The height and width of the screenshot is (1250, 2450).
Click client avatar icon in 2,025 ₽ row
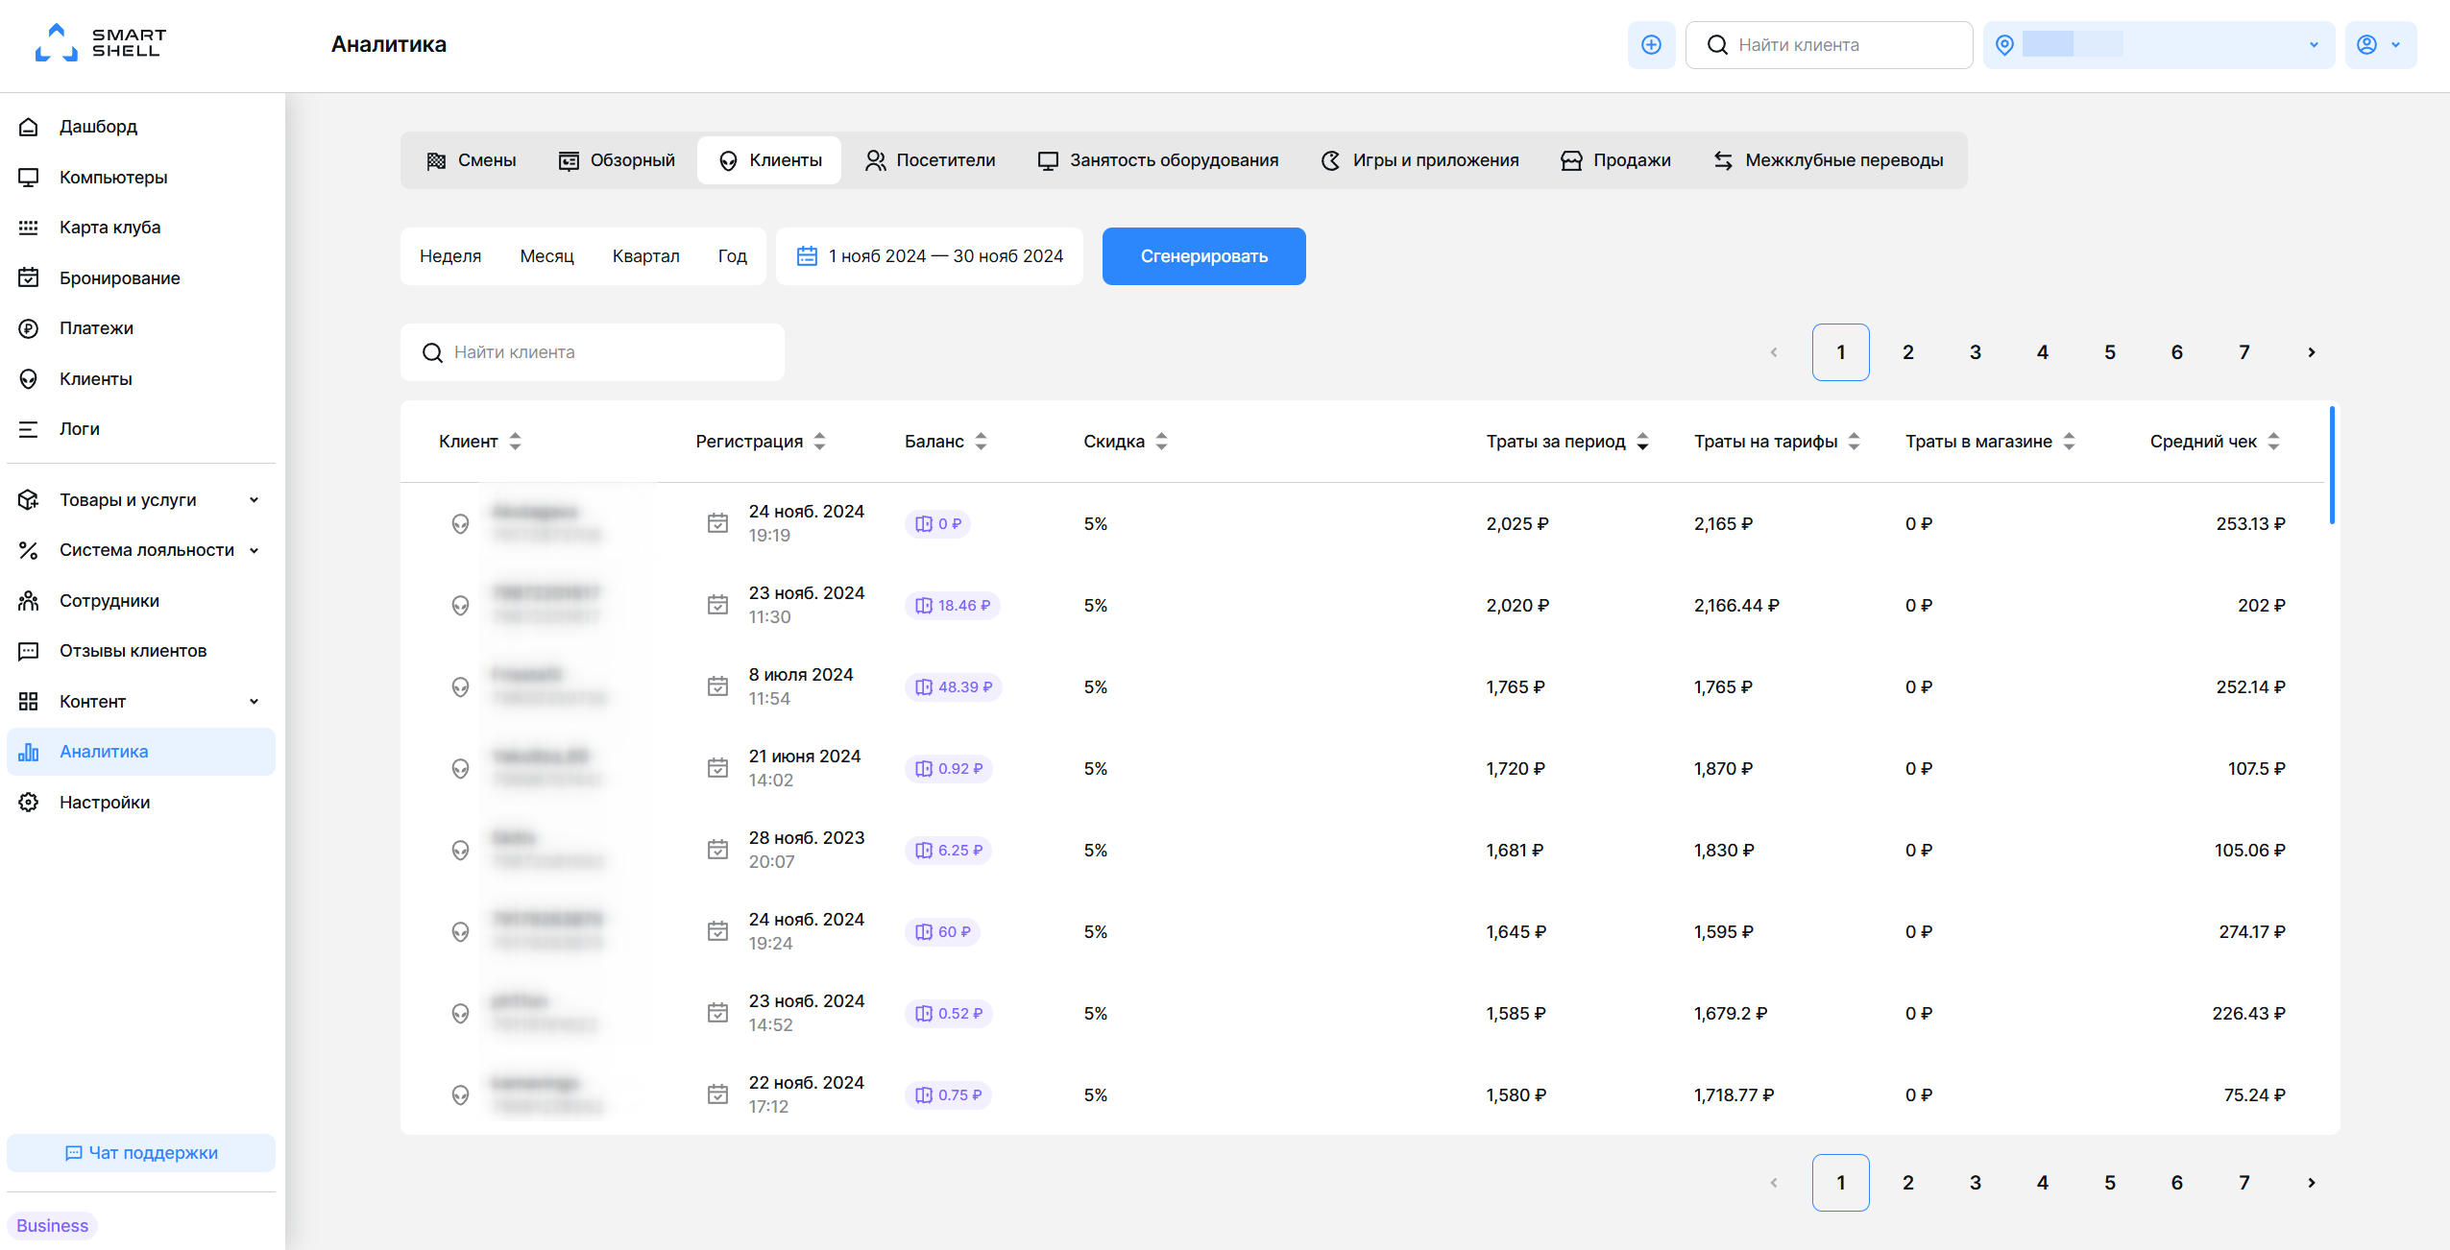[461, 524]
